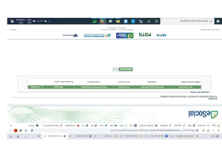Open the Apps bookmark
The height and width of the screenshot is (157, 222).
pos(215,125)
